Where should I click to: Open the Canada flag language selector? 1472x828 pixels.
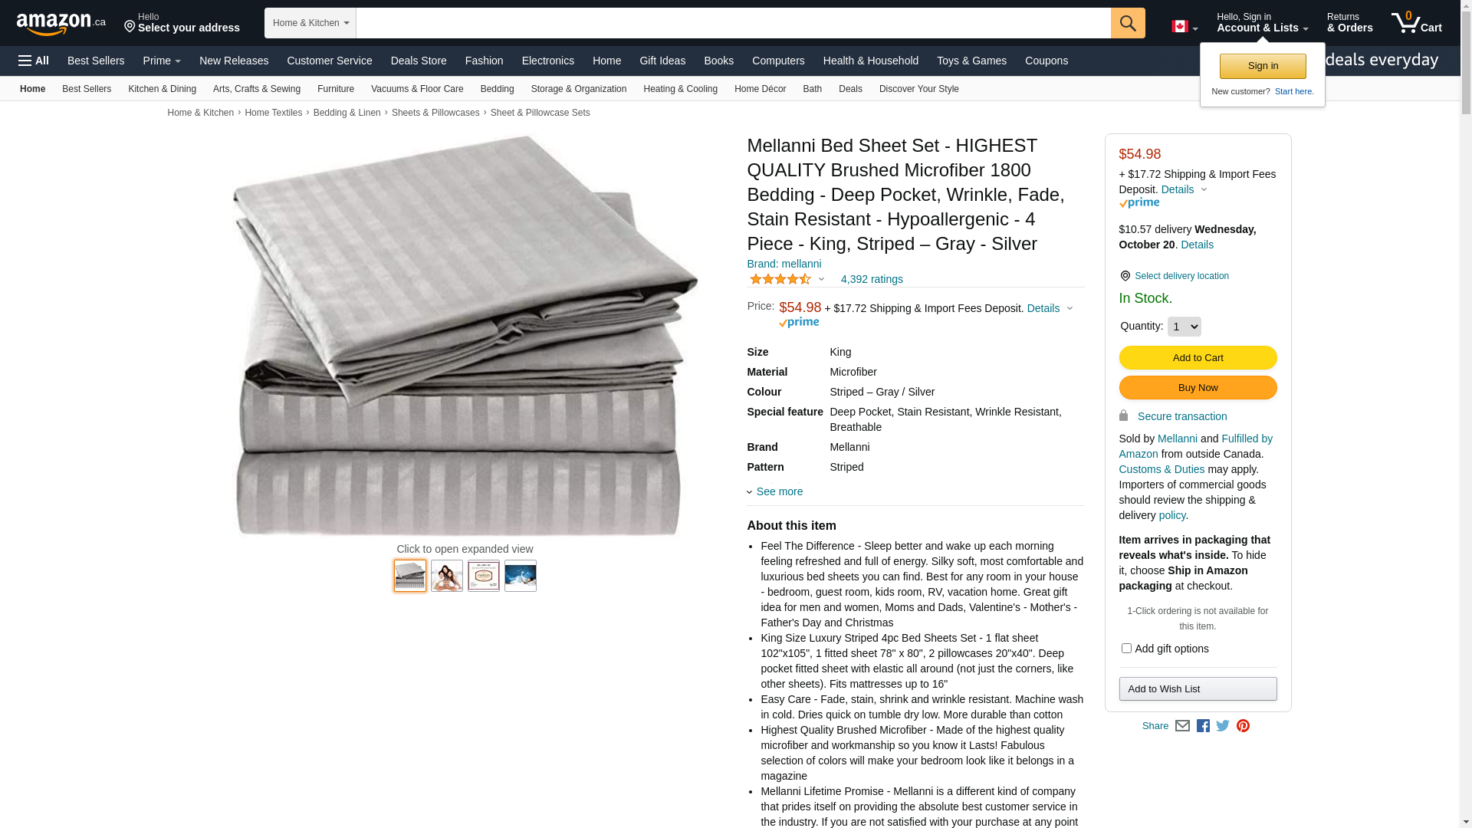coord(1184,27)
